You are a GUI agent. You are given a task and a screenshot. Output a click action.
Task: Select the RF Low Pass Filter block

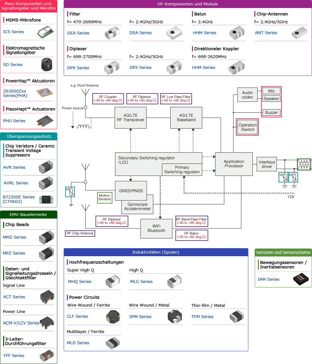pyautogui.click(x=176, y=99)
